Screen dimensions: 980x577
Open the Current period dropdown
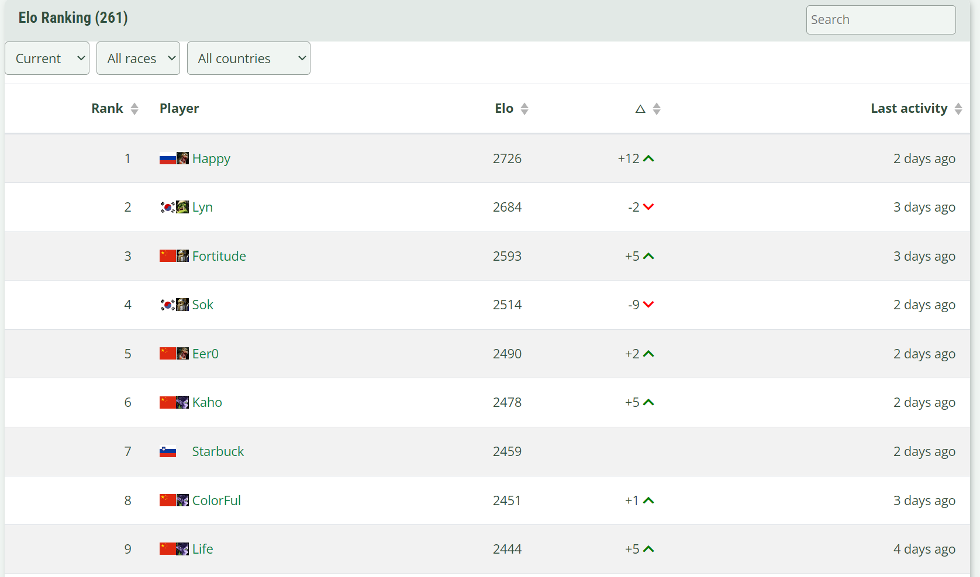pyautogui.click(x=47, y=58)
